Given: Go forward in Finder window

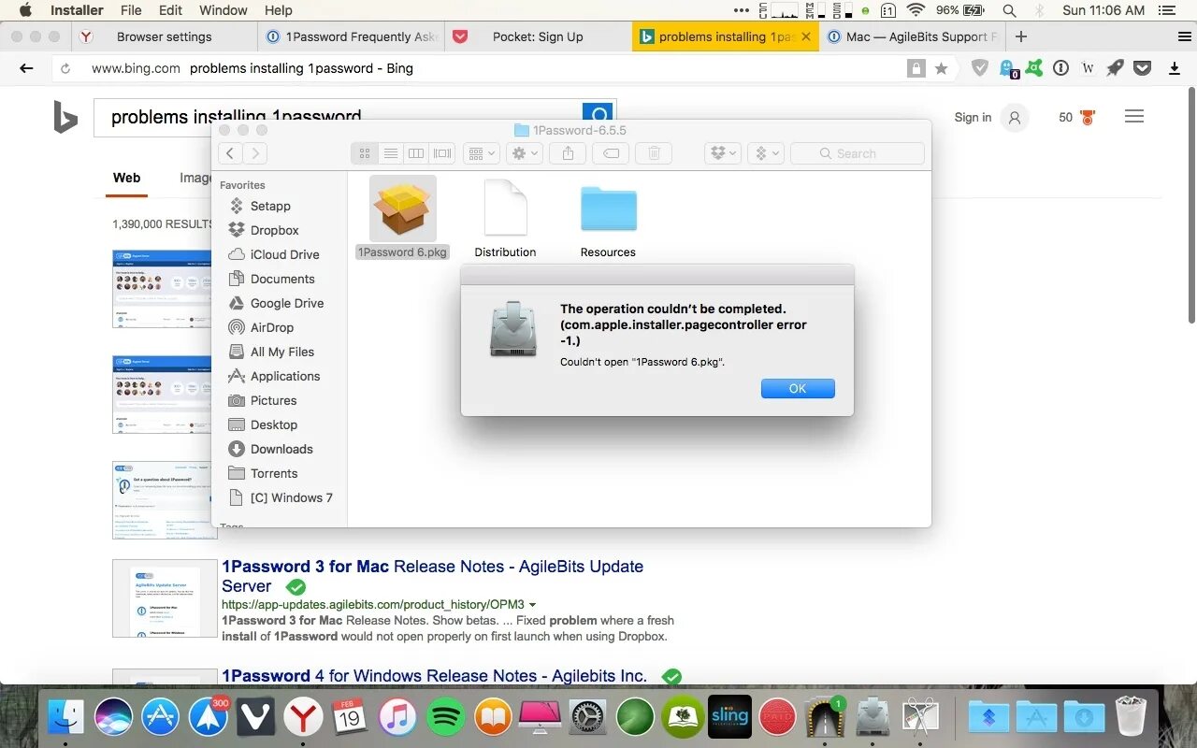Looking at the screenshot, I should tap(255, 153).
